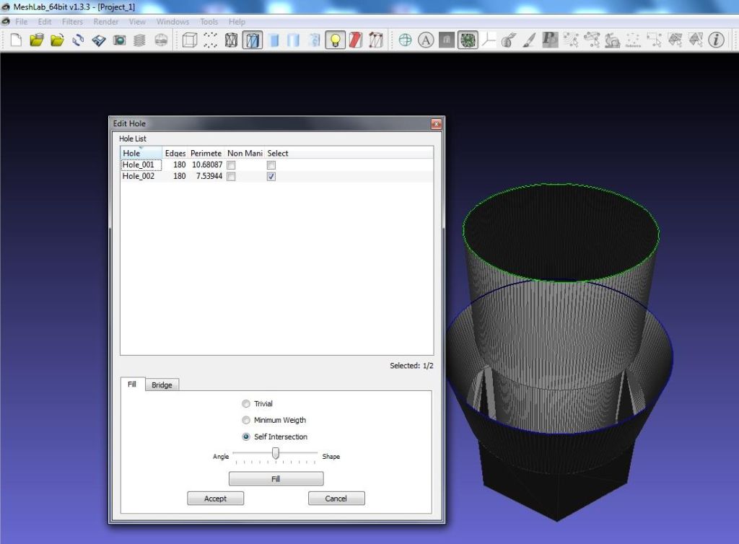Click the Save snapshot camera icon
739x544 pixels.
(119, 40)
